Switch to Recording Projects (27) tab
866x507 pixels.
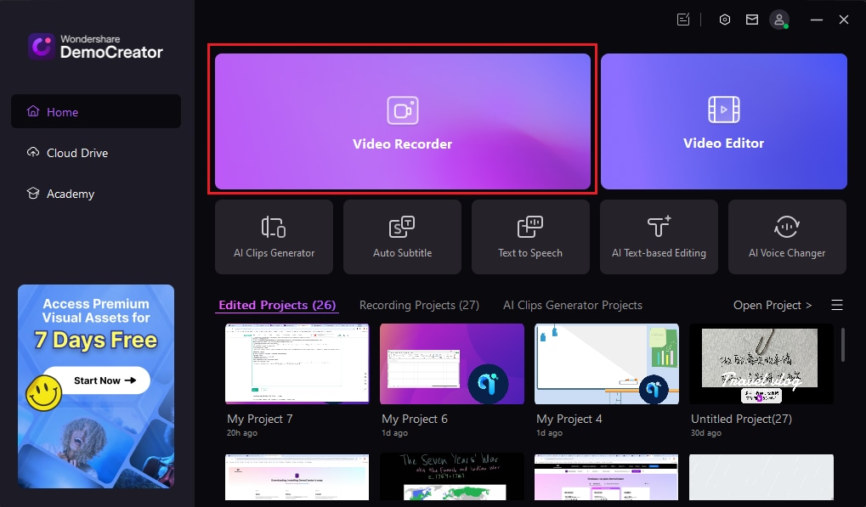tap(419, 305)
